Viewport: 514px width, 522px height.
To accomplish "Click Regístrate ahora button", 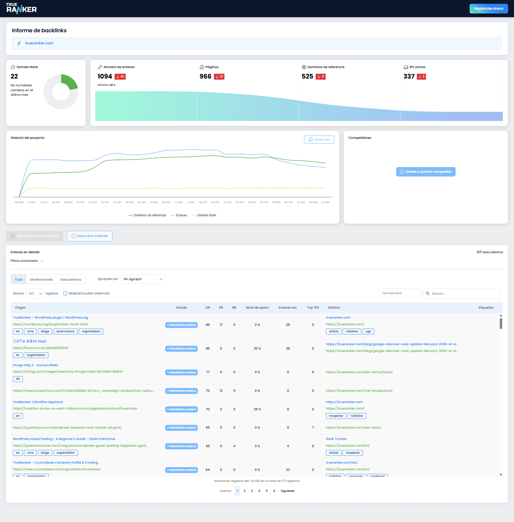I will 489,9.
